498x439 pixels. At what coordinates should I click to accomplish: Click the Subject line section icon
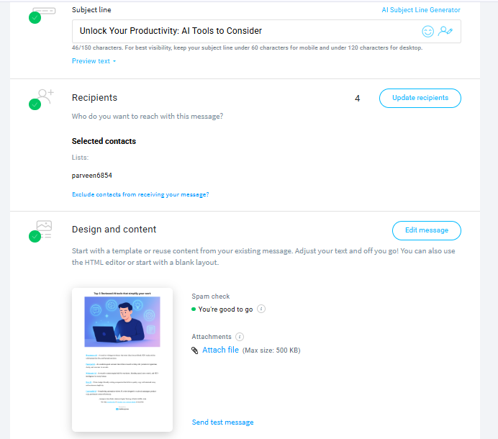pyautogui.click(x=42, y=12)
